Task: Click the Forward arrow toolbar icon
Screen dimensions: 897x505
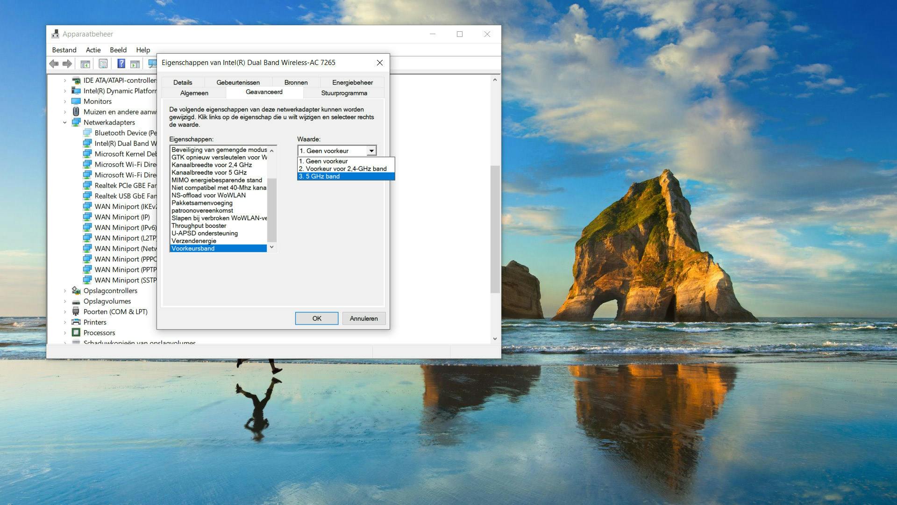Action: tap(67, 64)
